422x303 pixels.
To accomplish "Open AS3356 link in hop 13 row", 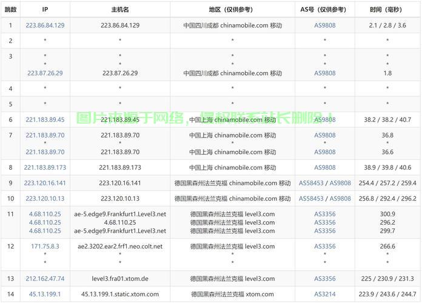I will [325, 279].
